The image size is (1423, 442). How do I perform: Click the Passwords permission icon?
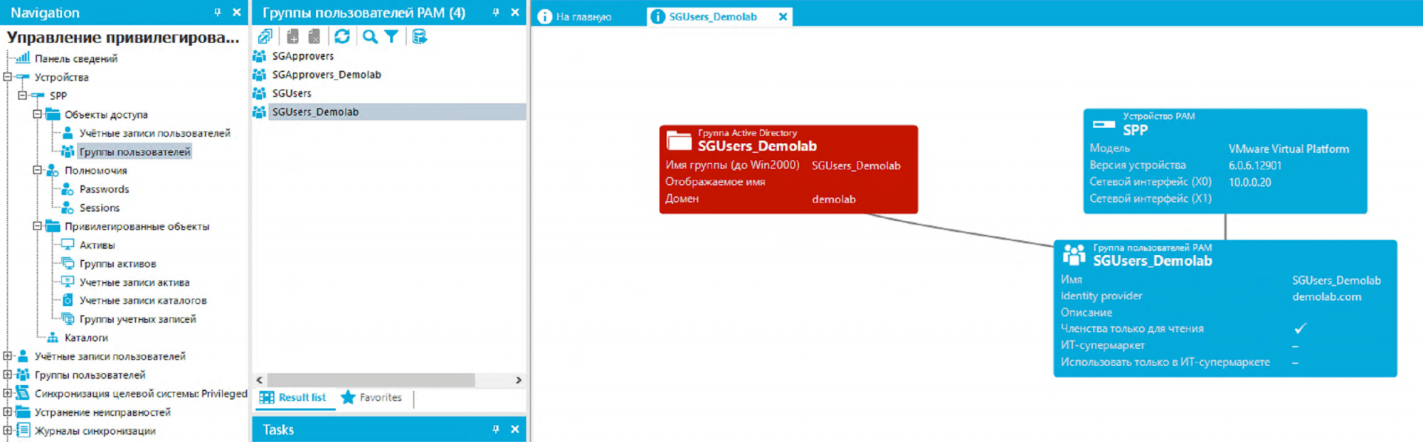(68, 189)
